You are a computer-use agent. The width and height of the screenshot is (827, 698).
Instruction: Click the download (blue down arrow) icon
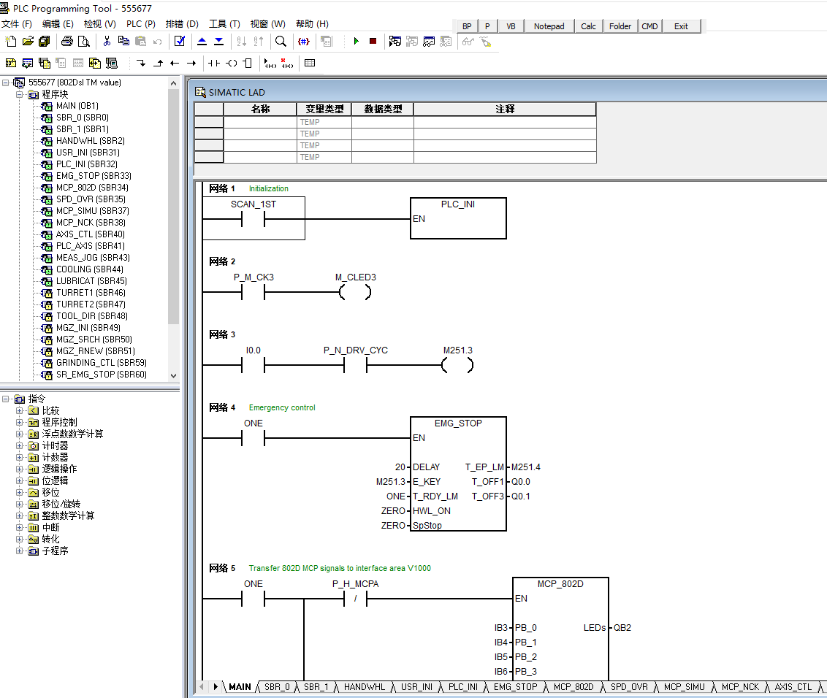[218, 42]
